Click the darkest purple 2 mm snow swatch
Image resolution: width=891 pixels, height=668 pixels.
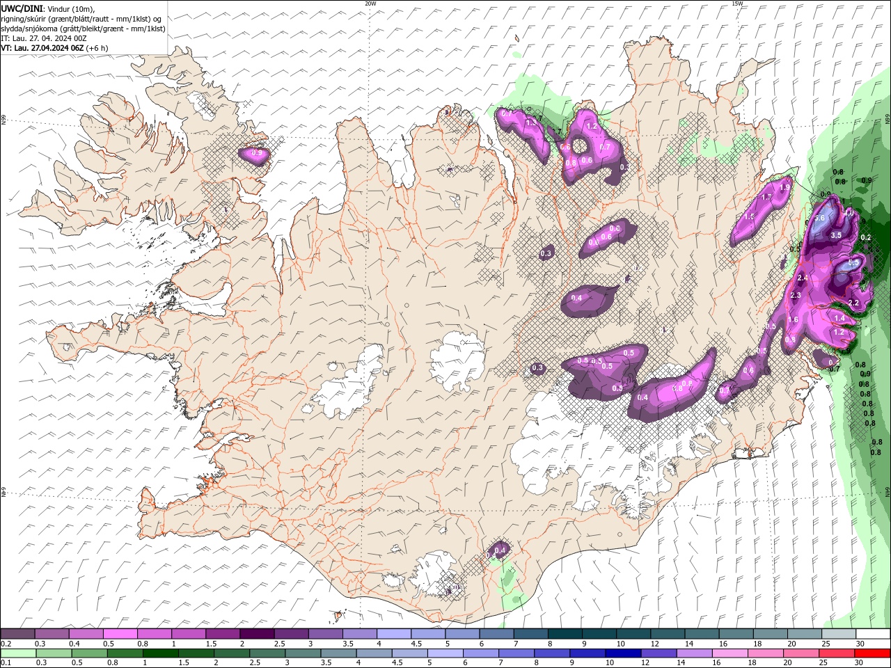pyautogui.click(x=256, y=634)
